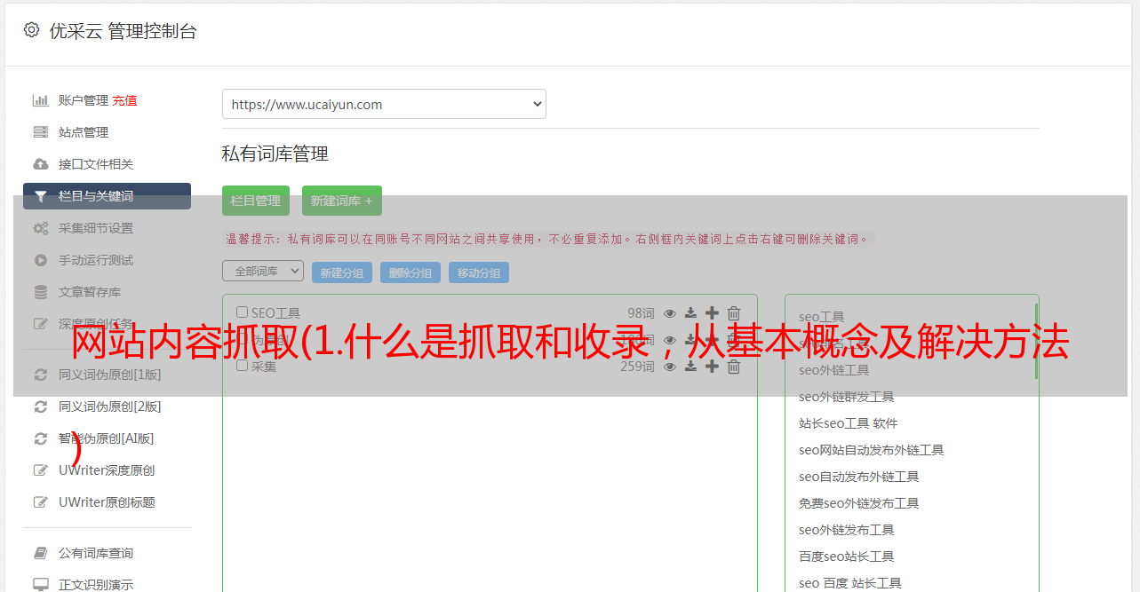Select keyword 站长seo工具 软件
The width and height of the screenshot is (1140, 592).
[x=849, y=423]
